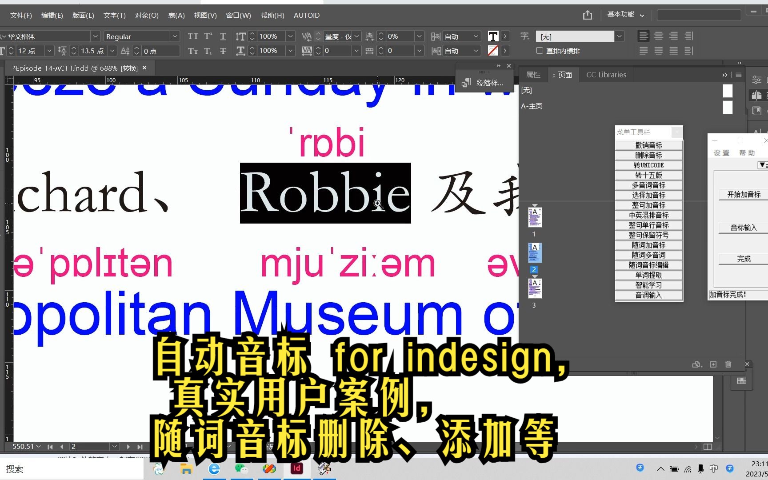Toggle the crossed-out stroke color swatch
Screen dimensions: 768x480
pyautogui.click(x=492, y=51)
